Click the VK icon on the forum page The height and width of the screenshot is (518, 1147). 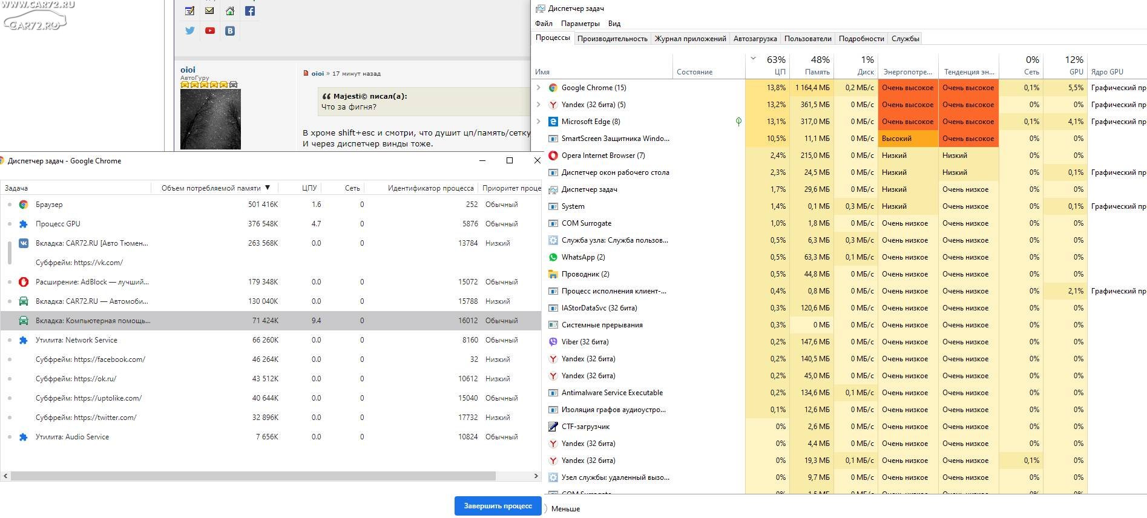pos(230,31)
